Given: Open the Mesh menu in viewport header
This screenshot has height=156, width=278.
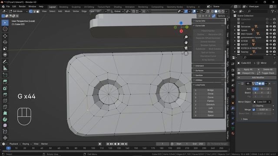Looking at the screenshot, I should (x=67, y=11).
